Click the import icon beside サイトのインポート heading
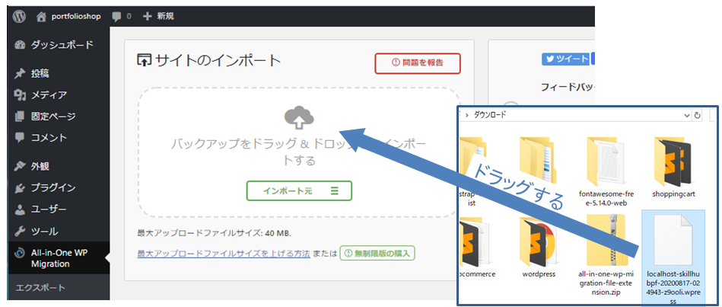 [x=144, y=60]
